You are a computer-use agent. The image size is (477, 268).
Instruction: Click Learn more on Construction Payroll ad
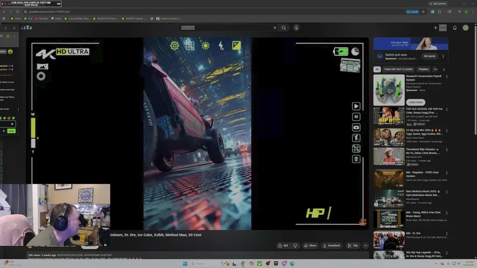coord(416,102)
